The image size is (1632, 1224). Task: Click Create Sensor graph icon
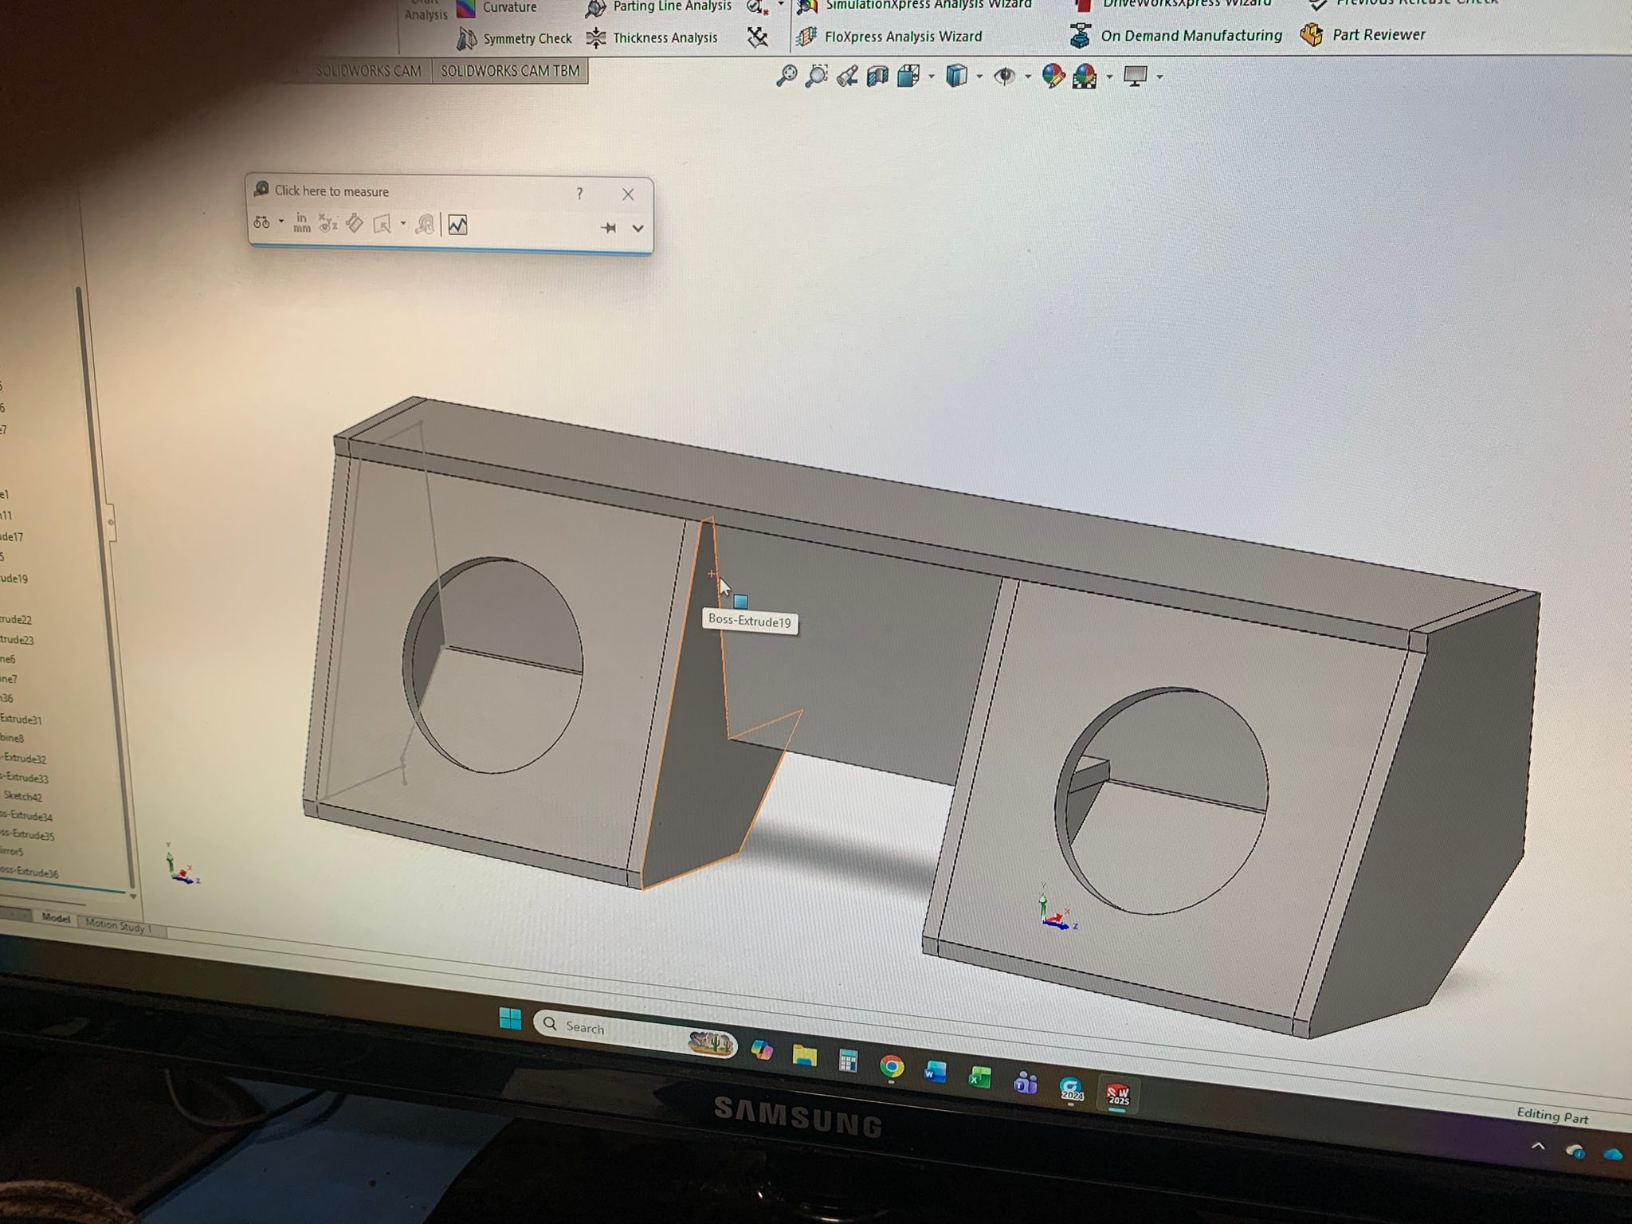[457, 226]
